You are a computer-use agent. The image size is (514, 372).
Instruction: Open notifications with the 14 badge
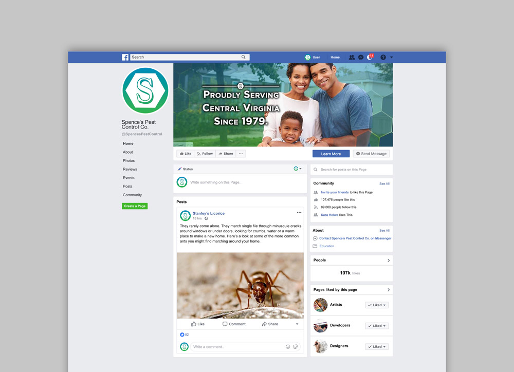point(370,57)
